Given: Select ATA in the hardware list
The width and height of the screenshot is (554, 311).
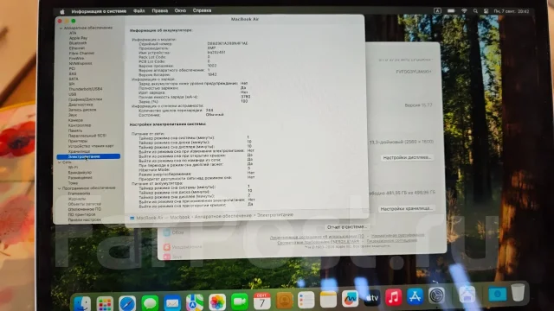Looking at the screenshot, I should coord(73,33).
